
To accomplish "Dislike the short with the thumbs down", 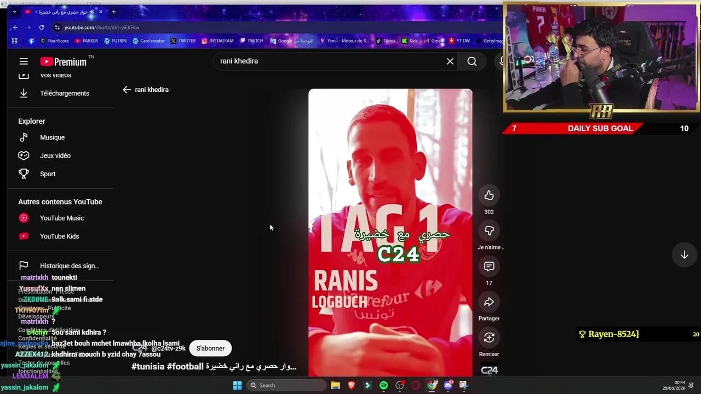I will (x=489, y=231).
